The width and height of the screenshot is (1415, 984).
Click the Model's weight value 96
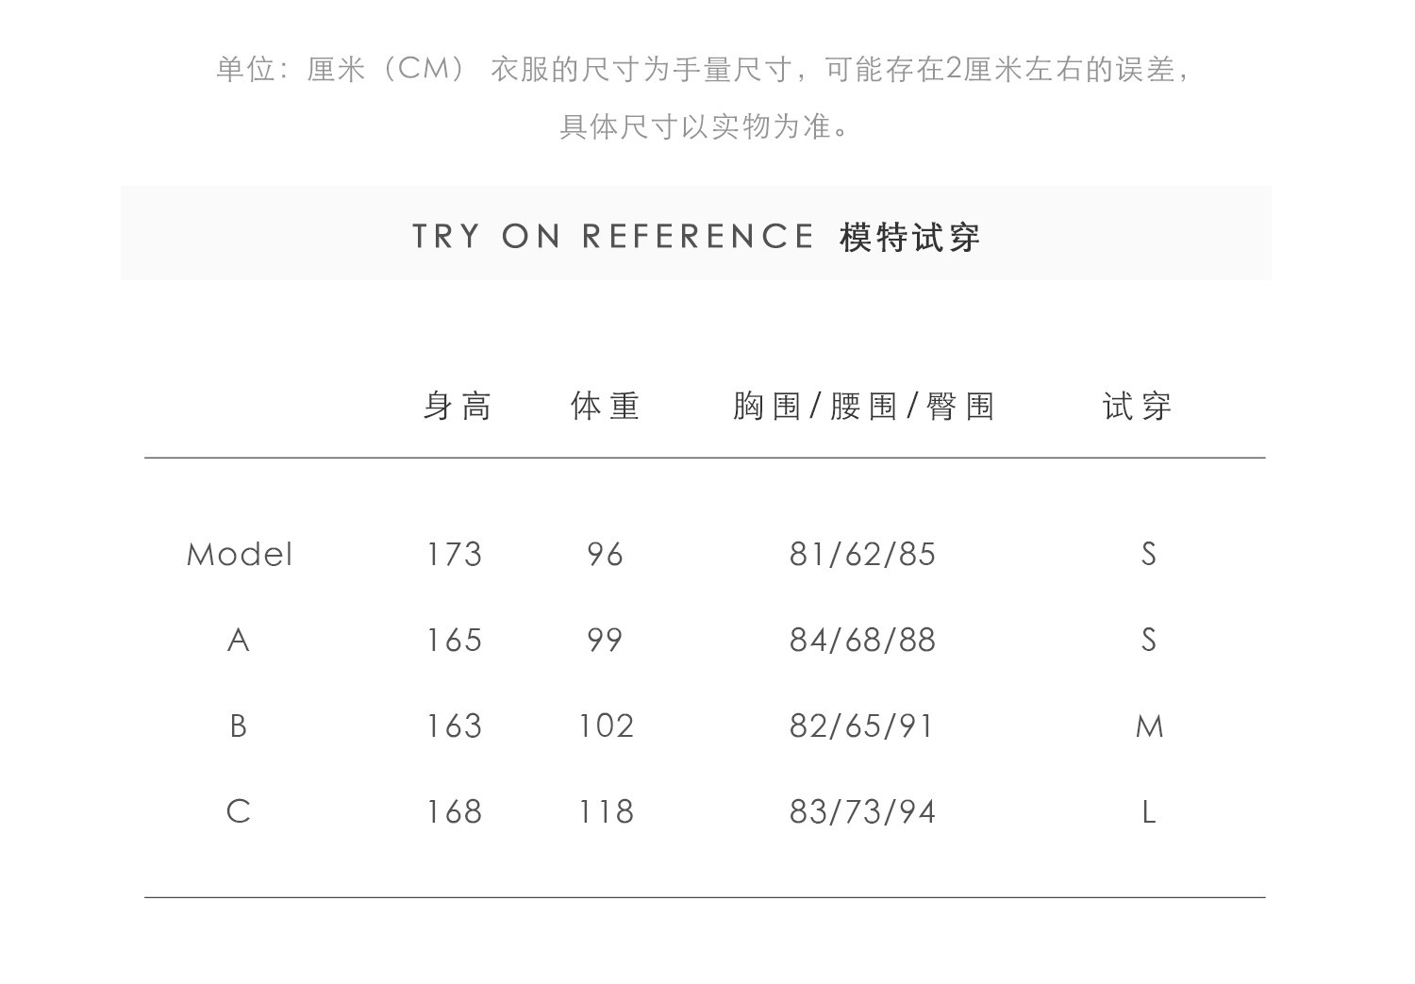pos(605,555)
